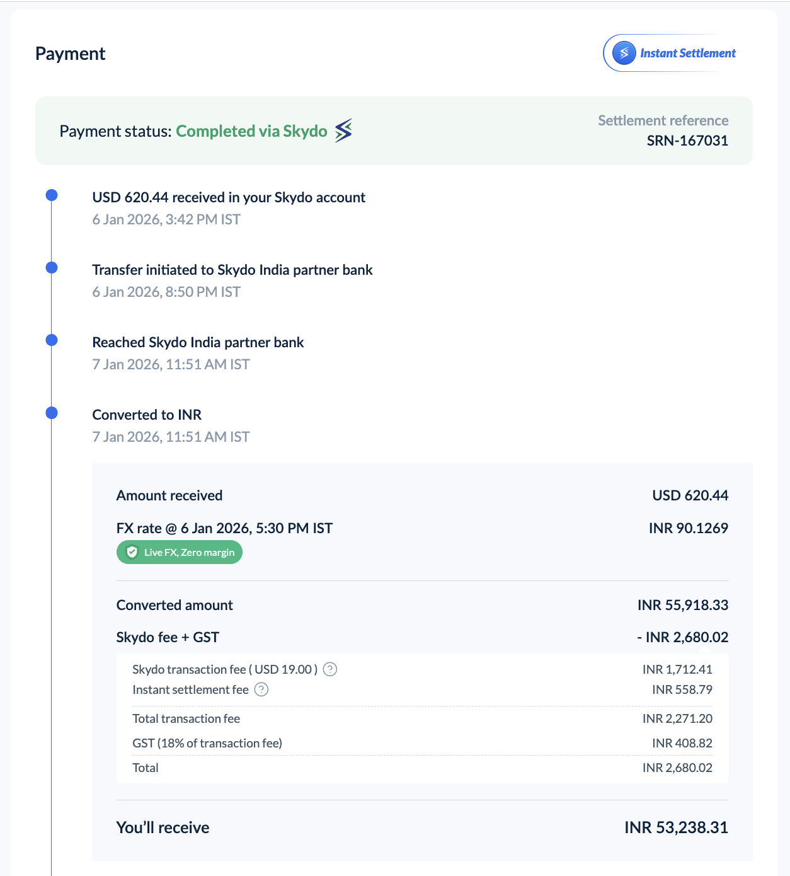Click value INR 1,712.41
The height and width of the screenshot is (876, 790).
[677, 669]
